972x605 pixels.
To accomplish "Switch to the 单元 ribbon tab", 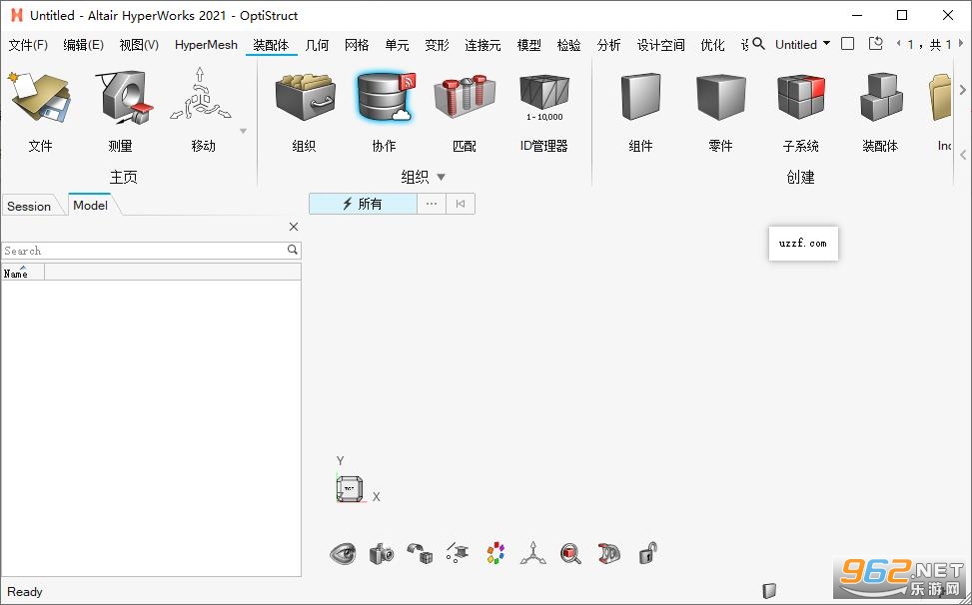I will coord(397,45).
